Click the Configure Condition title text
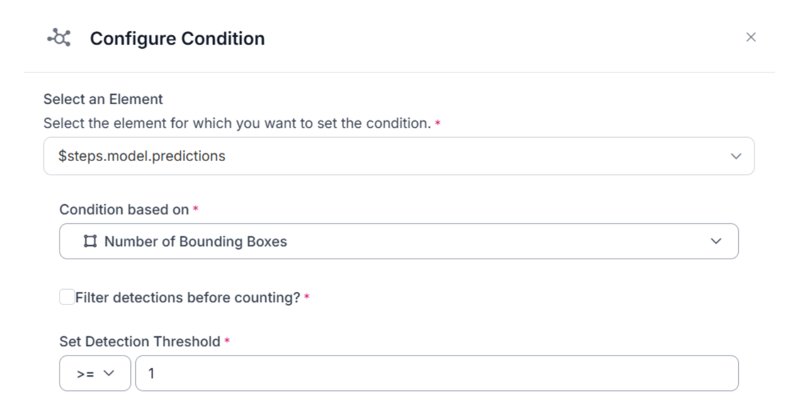Viewport: 811px width, 412px height. pyautogui.click(x=177, y=38)
